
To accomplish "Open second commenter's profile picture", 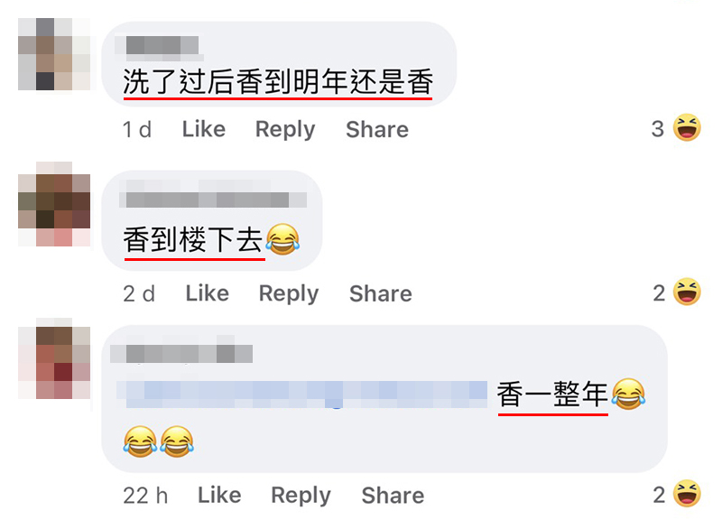I will click(x=54, y=204).
